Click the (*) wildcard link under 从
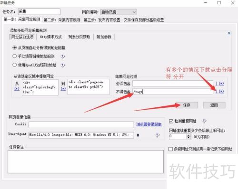This screenshot has width=238, height=189. pyautogui.click(x=17, y=89)
